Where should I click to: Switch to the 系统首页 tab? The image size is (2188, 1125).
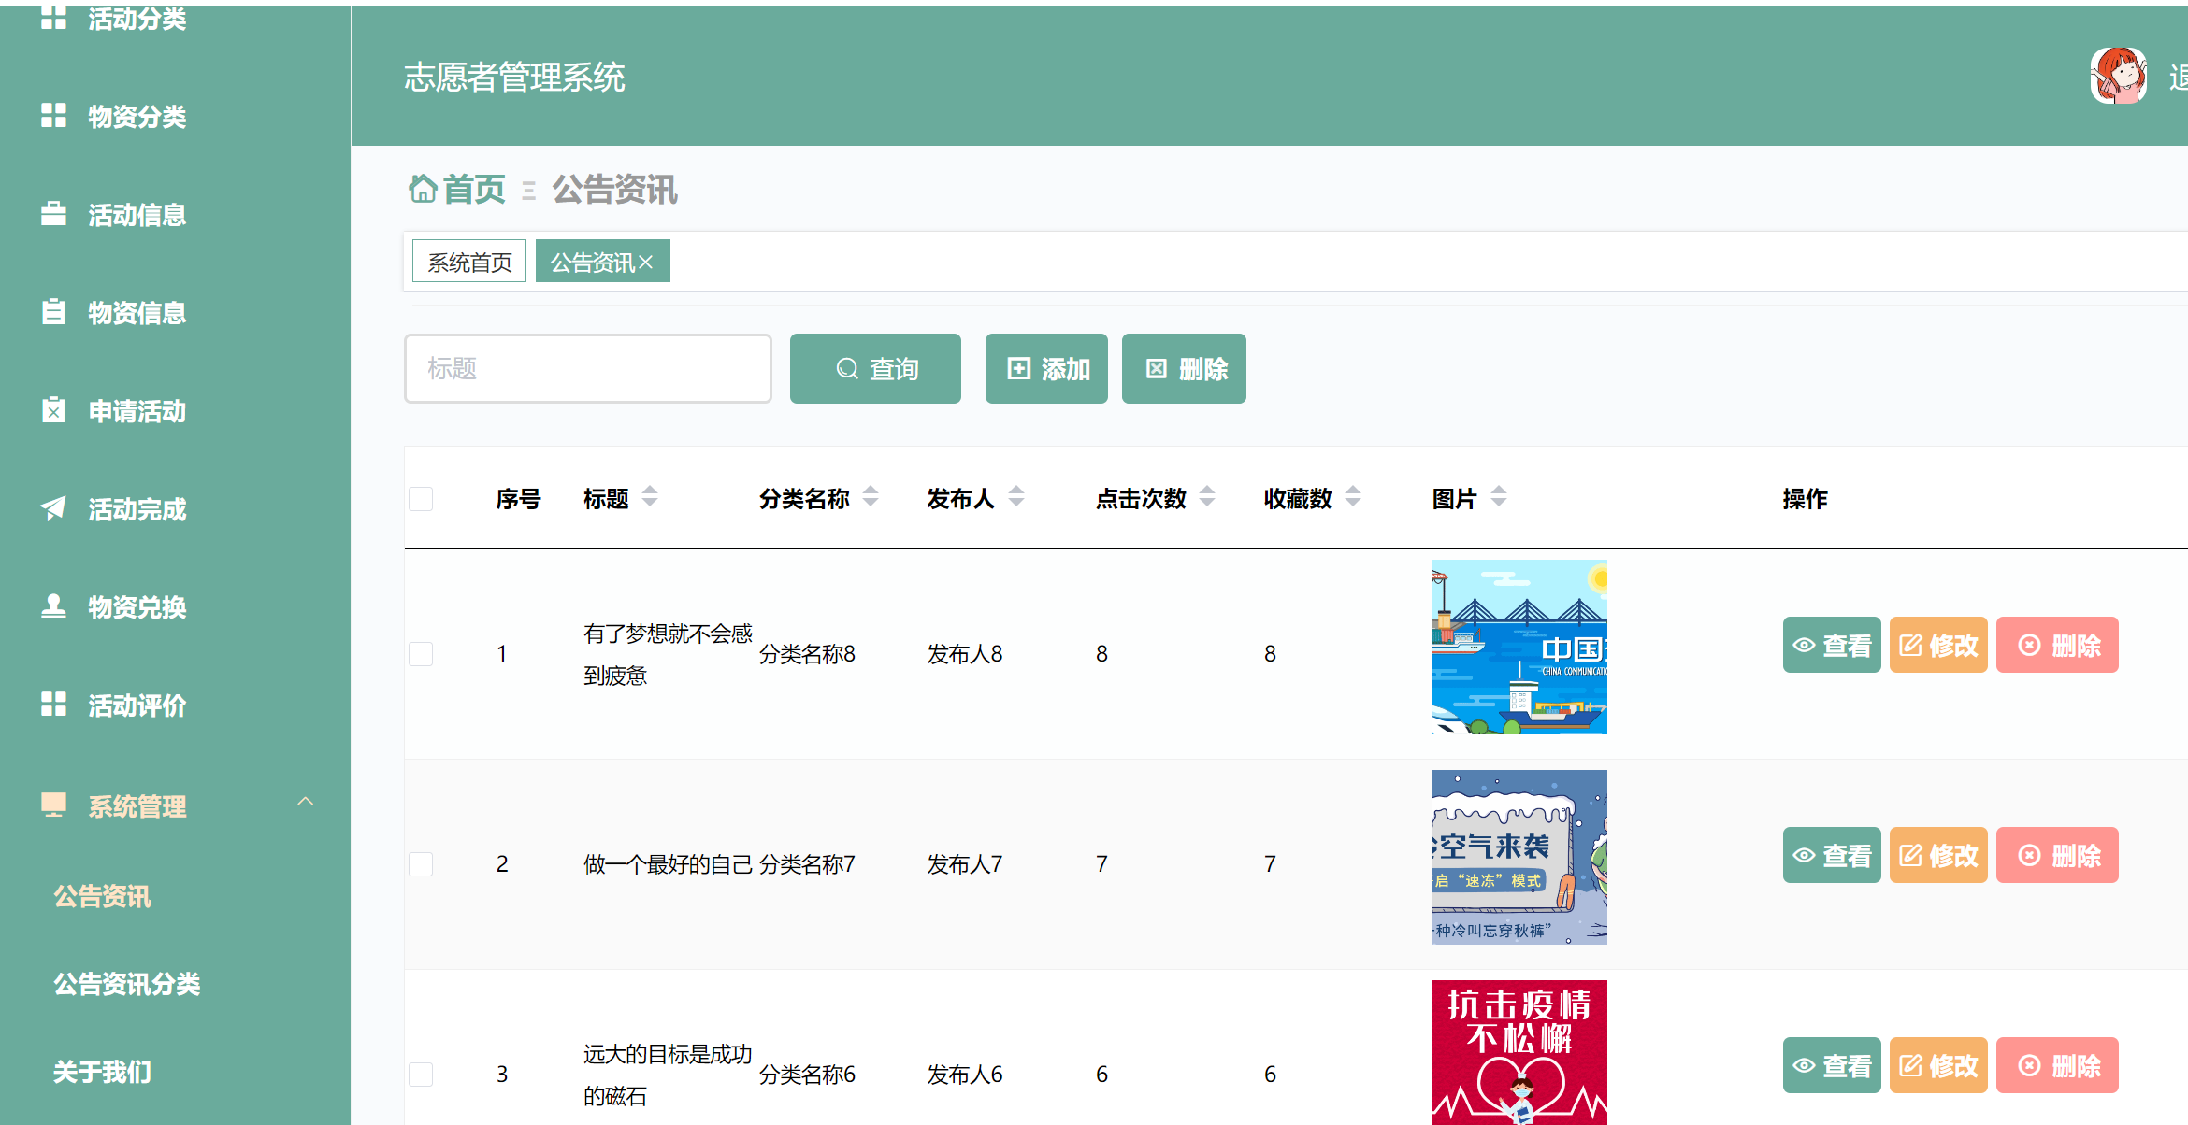click(468, 261)
